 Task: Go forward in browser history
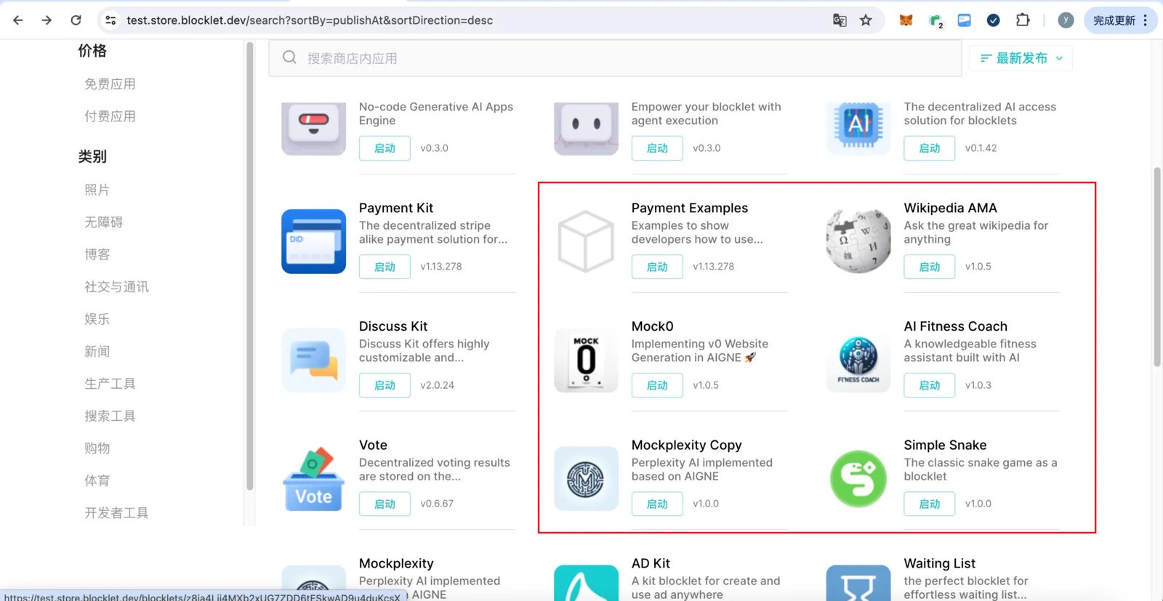(47, 20)
